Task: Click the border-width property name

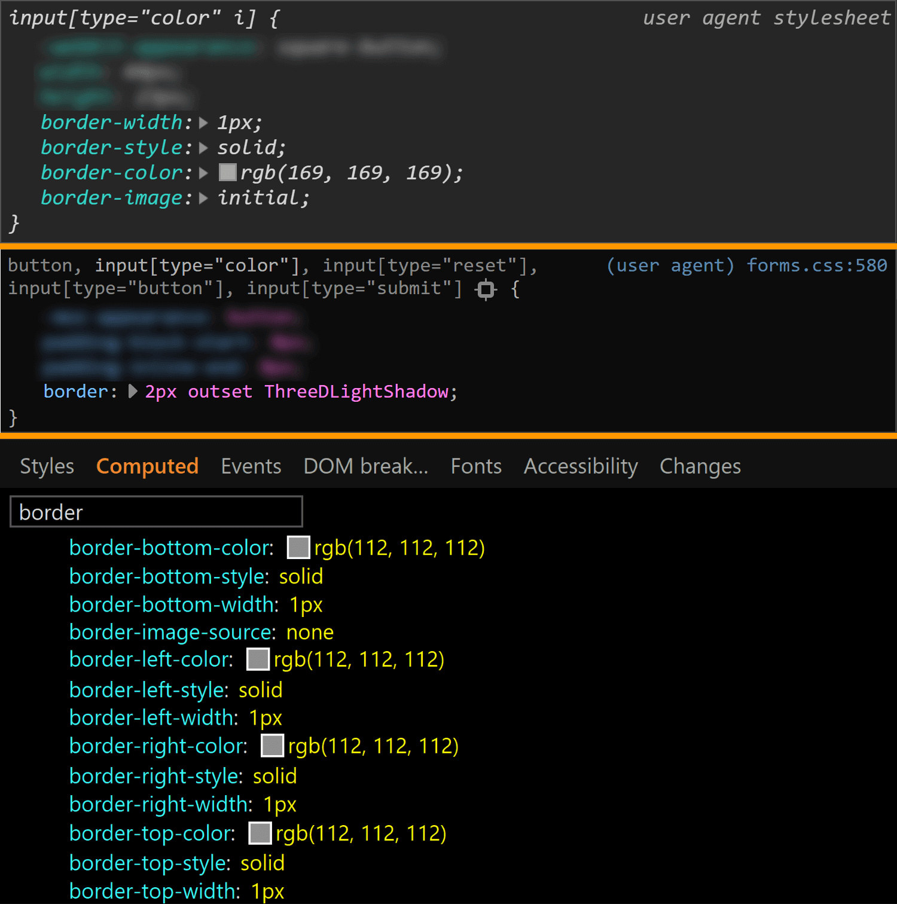Action: 112,123
